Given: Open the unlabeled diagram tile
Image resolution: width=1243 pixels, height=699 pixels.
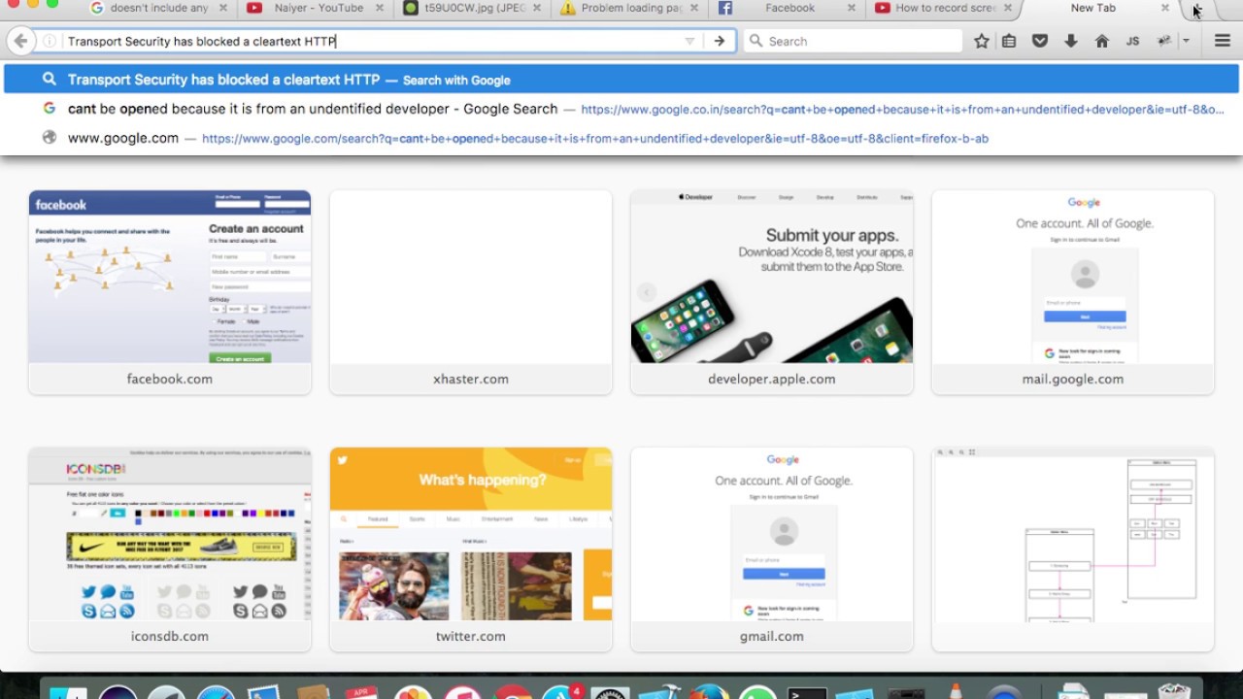Looking at the screenshot, I should coord(1073,549).
